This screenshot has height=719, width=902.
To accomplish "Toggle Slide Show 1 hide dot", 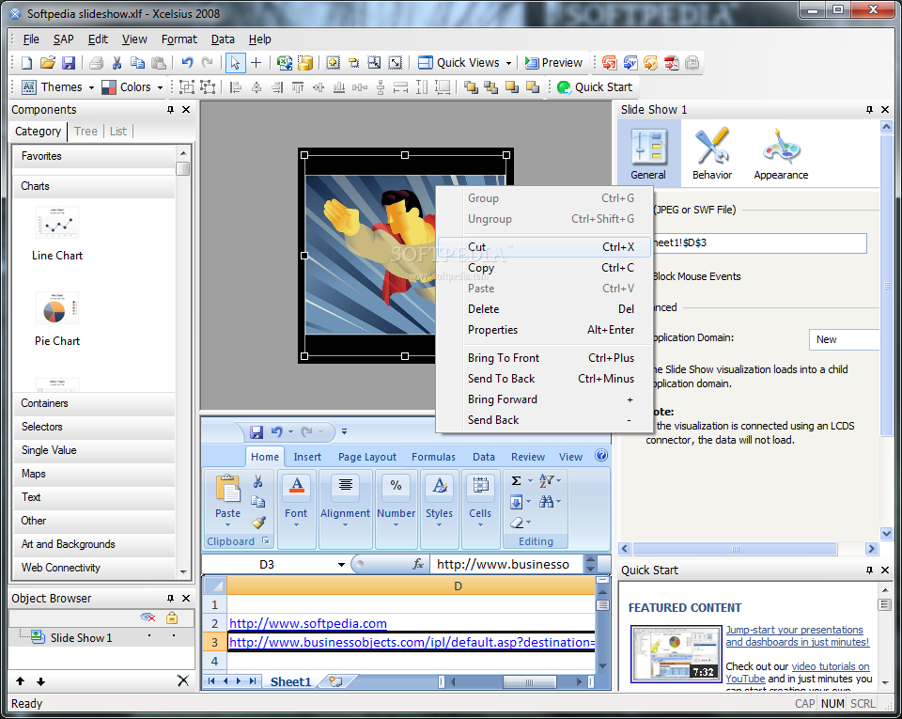I will 149,636.
